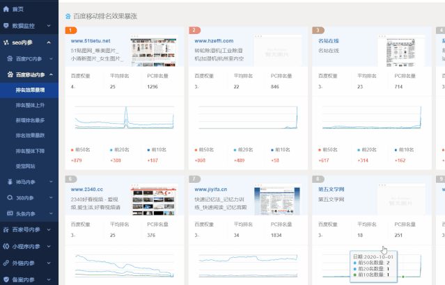Click rank badge 7 on jiyifa.cn card
The width and height of the screenshot is (445, 285).
coord(194,179)
